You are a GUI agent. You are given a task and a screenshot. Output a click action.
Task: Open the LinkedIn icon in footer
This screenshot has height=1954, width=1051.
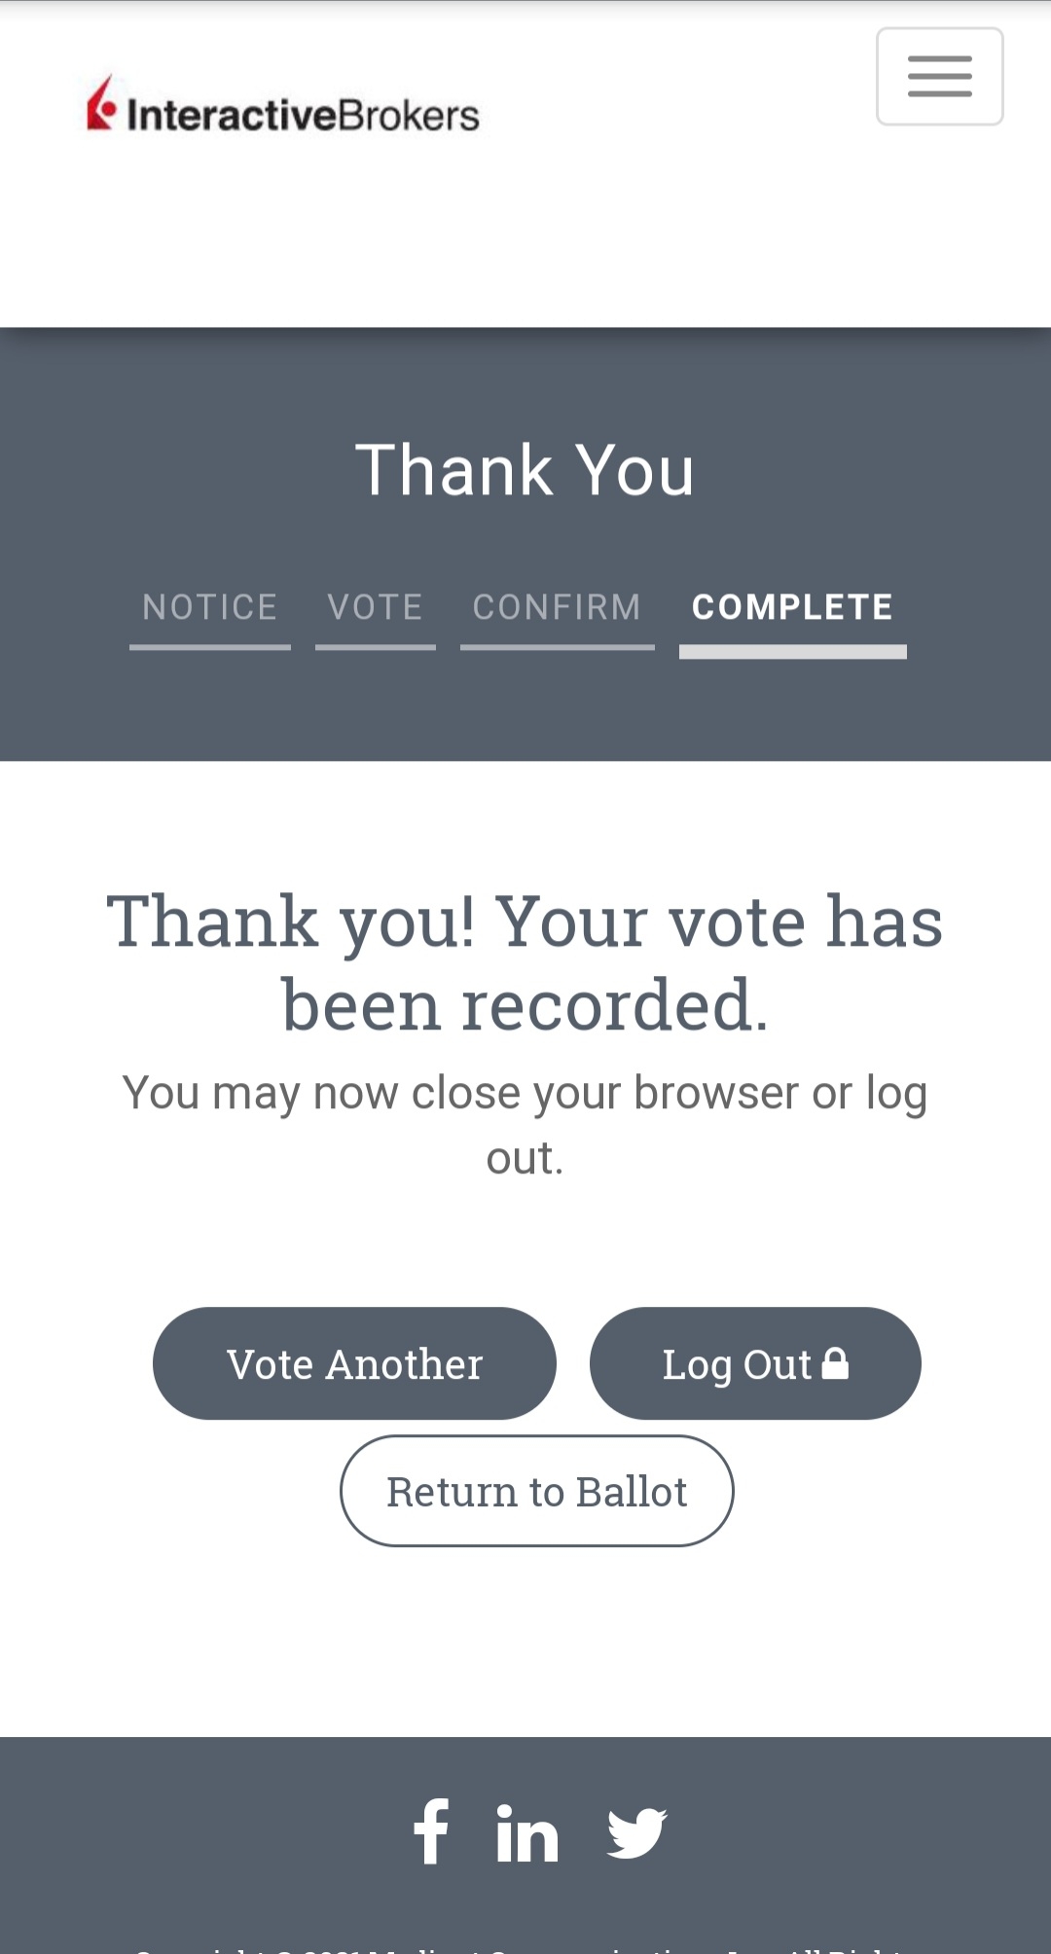[x=526, y=1833]
